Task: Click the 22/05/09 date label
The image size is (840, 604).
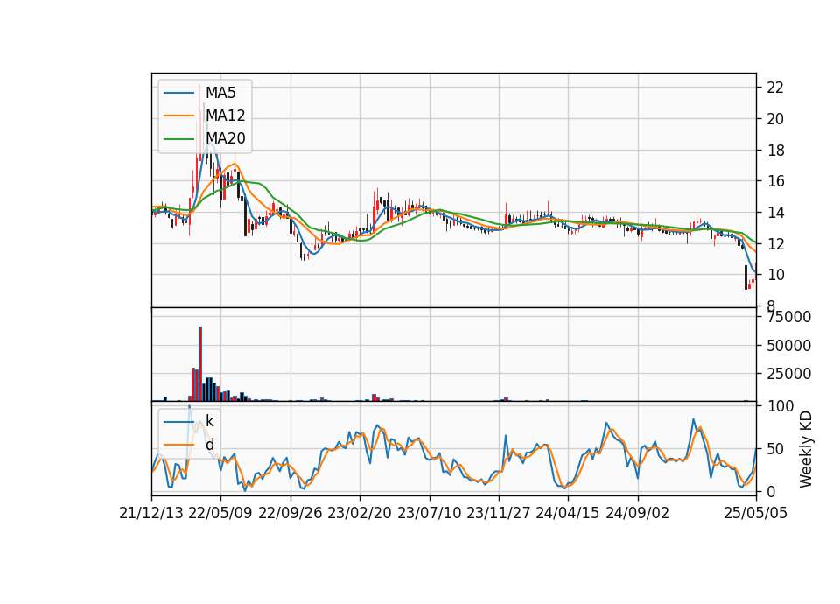Action: click(x=220, y=514)
